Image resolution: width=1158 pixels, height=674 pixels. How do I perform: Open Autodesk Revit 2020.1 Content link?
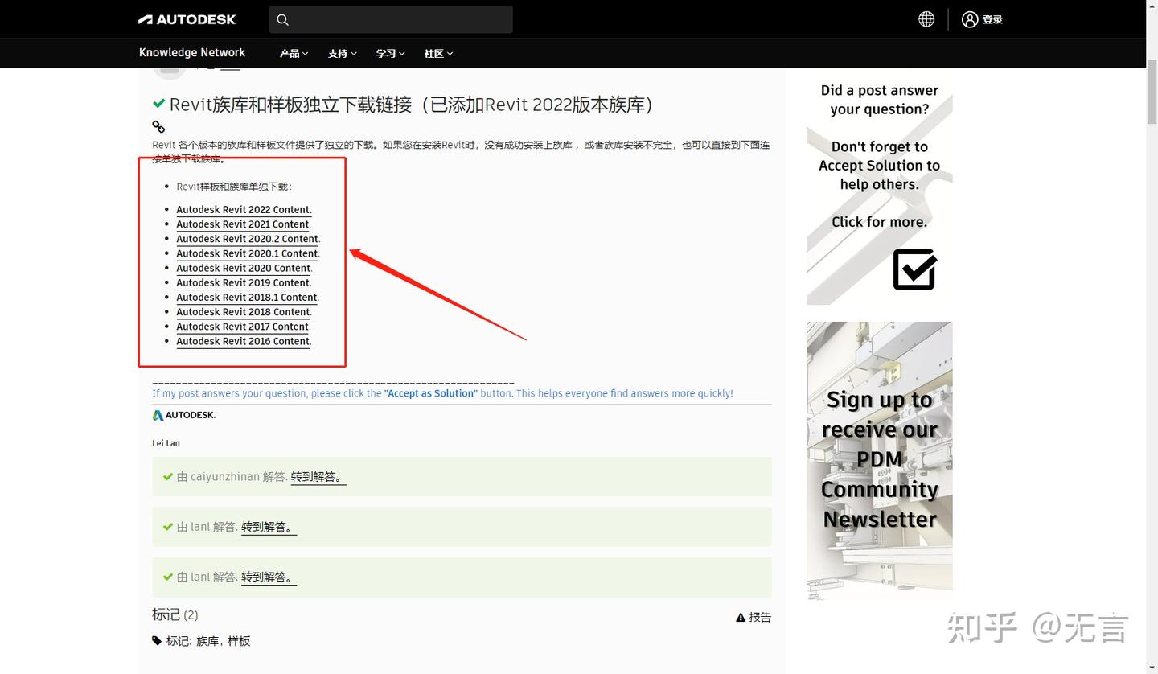(248, 253)
